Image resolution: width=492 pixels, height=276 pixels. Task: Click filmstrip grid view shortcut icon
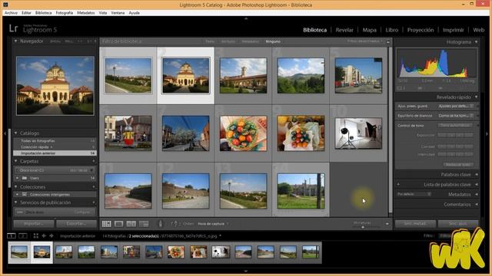pyautogui.click(x=36, y=235)
